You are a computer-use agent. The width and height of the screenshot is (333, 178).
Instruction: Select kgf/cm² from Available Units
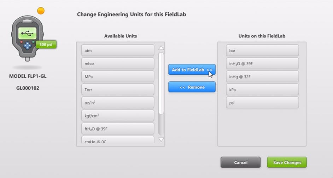point(118,115)
